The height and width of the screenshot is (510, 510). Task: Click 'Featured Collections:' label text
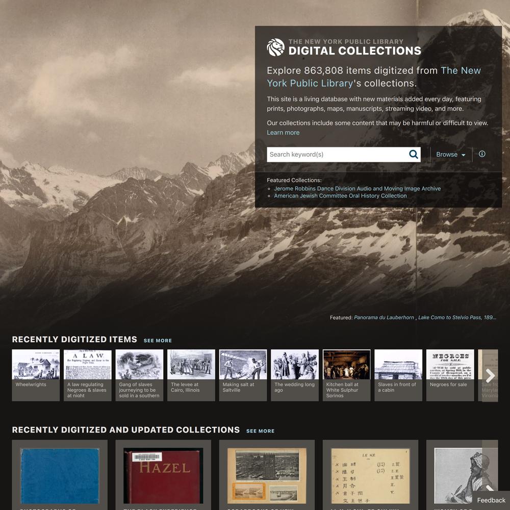(294, 180)
